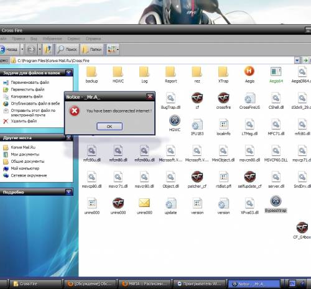The image size is (311, 289).
Task: Select the selfupdate_cf icon
Action: (249, 177)
